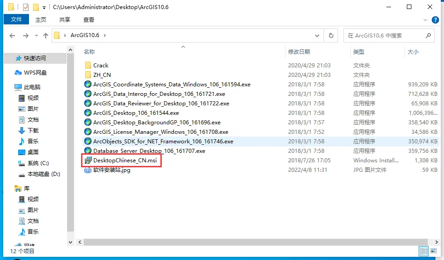
Task: Select the DesktopChinese_CN.msi installer icon
Action: click(x=88, y=160)
